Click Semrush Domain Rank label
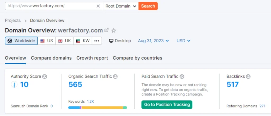271x116 pixels. point(29,106)
